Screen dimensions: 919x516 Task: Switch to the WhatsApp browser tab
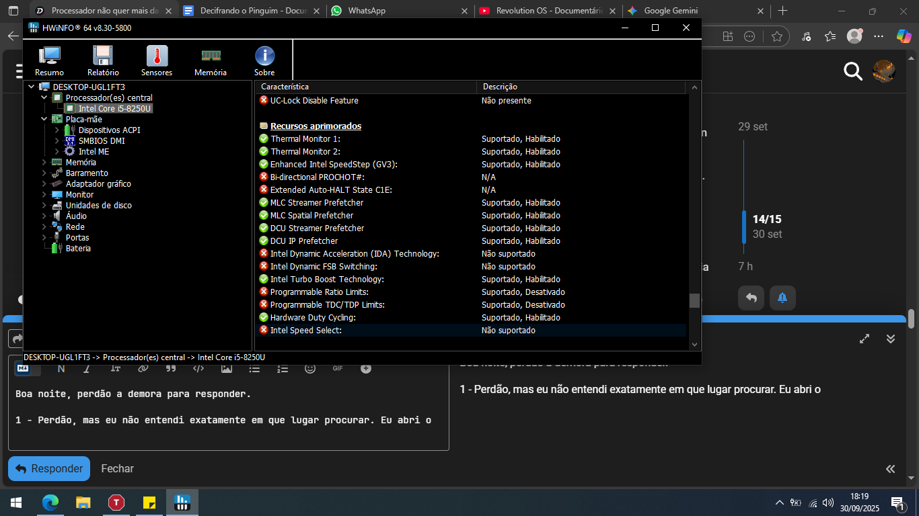pos(367,11)
